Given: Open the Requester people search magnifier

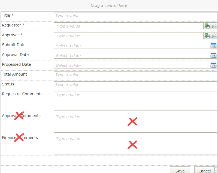Looking at the screenshot, I should coord(214,26).
